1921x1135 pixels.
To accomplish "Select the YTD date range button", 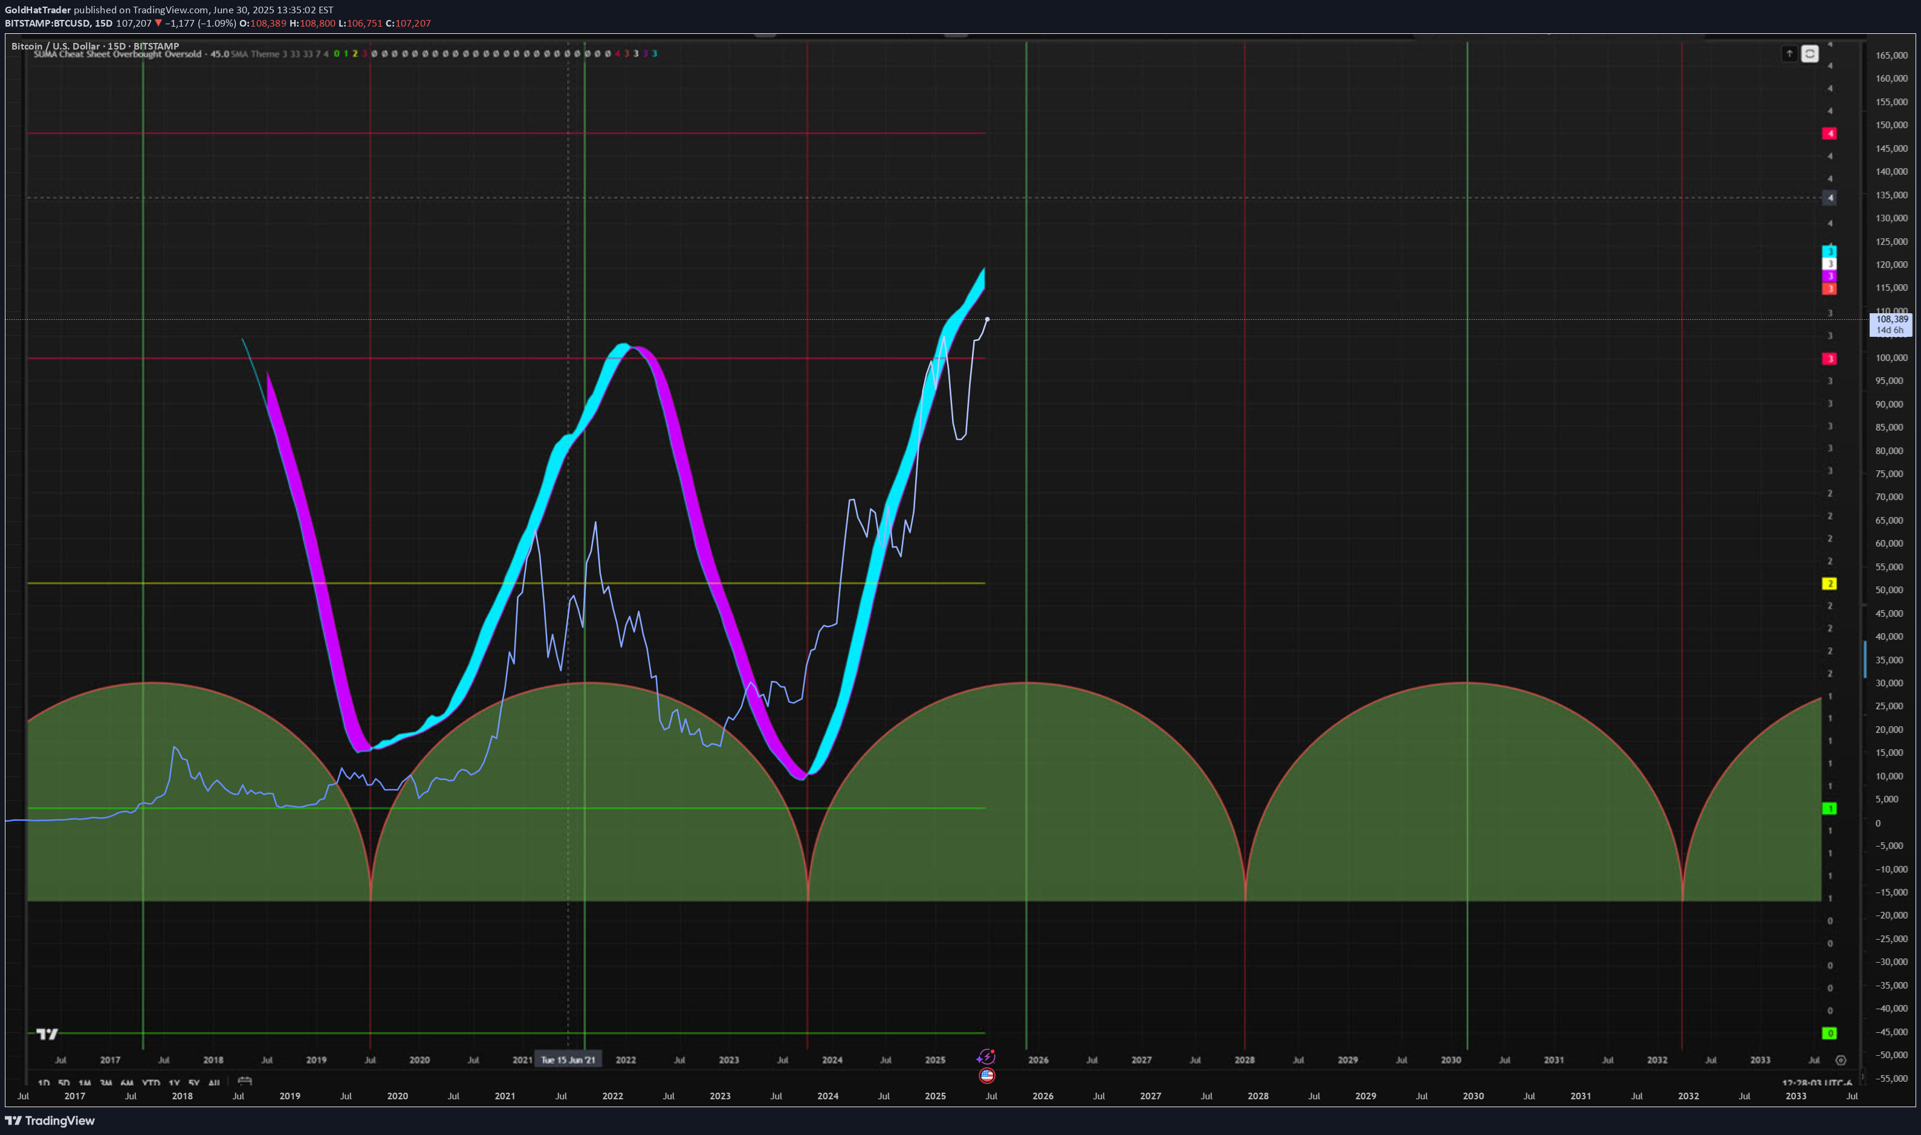I will point(151,1083).
